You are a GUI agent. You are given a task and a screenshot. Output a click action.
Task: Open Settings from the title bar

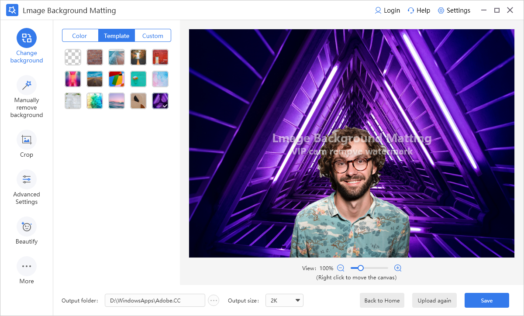[454, 10]
